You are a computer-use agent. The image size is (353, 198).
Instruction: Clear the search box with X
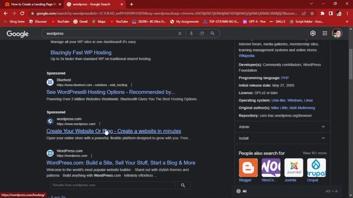180,34
